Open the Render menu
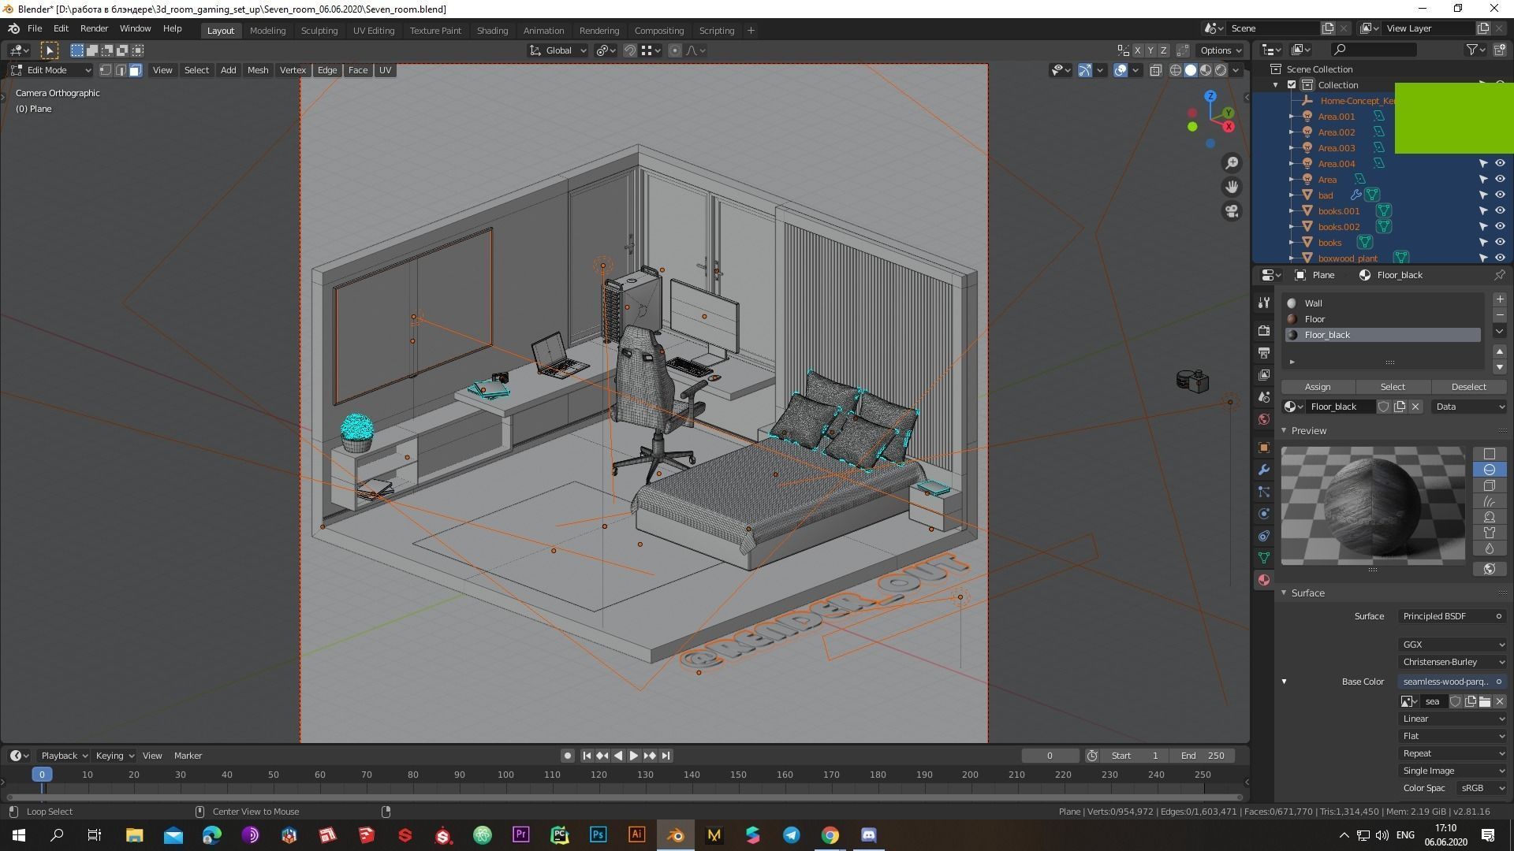1514x851 pixels. pyautogui.click(x=94, y=28)
